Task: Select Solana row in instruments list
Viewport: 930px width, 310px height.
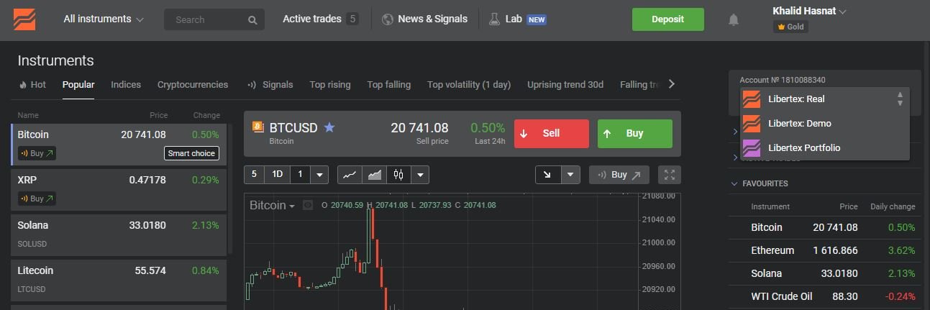Action: coord(118,235)
